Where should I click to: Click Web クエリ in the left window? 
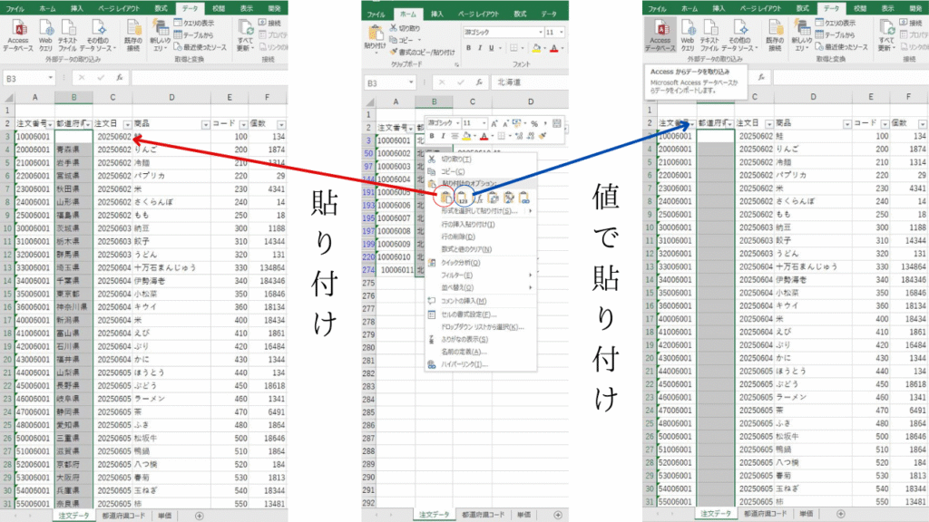click(45, 35)
